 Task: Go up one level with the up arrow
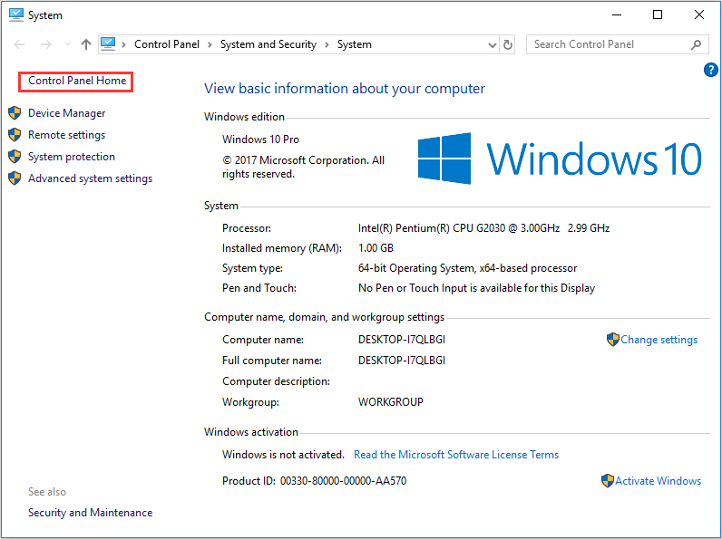[x=86, y=44]
